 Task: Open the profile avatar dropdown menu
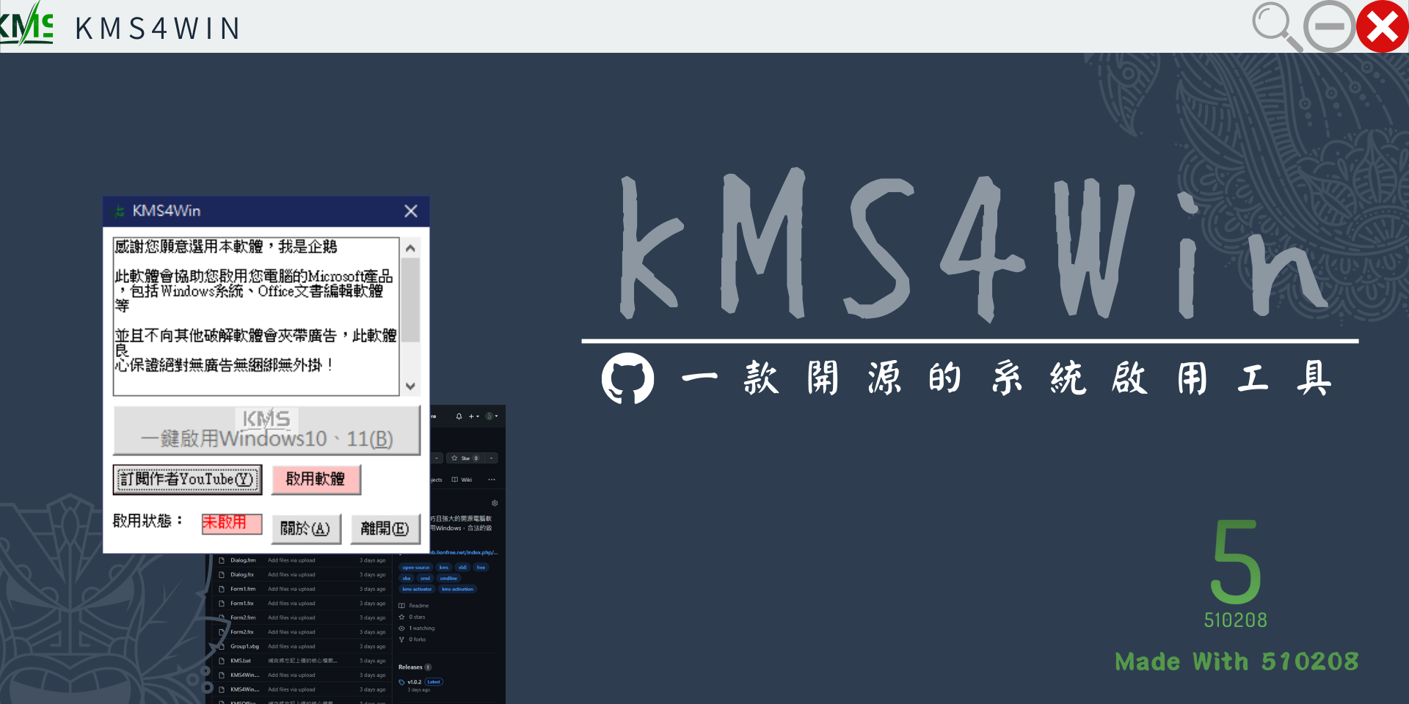click(490, 416)
